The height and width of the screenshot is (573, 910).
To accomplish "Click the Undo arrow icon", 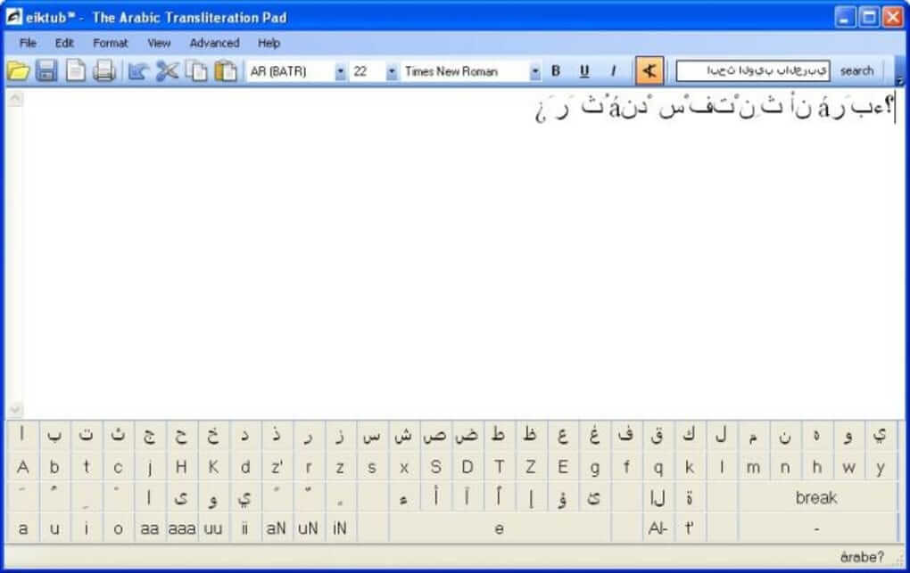I will [x=137, y=71].
